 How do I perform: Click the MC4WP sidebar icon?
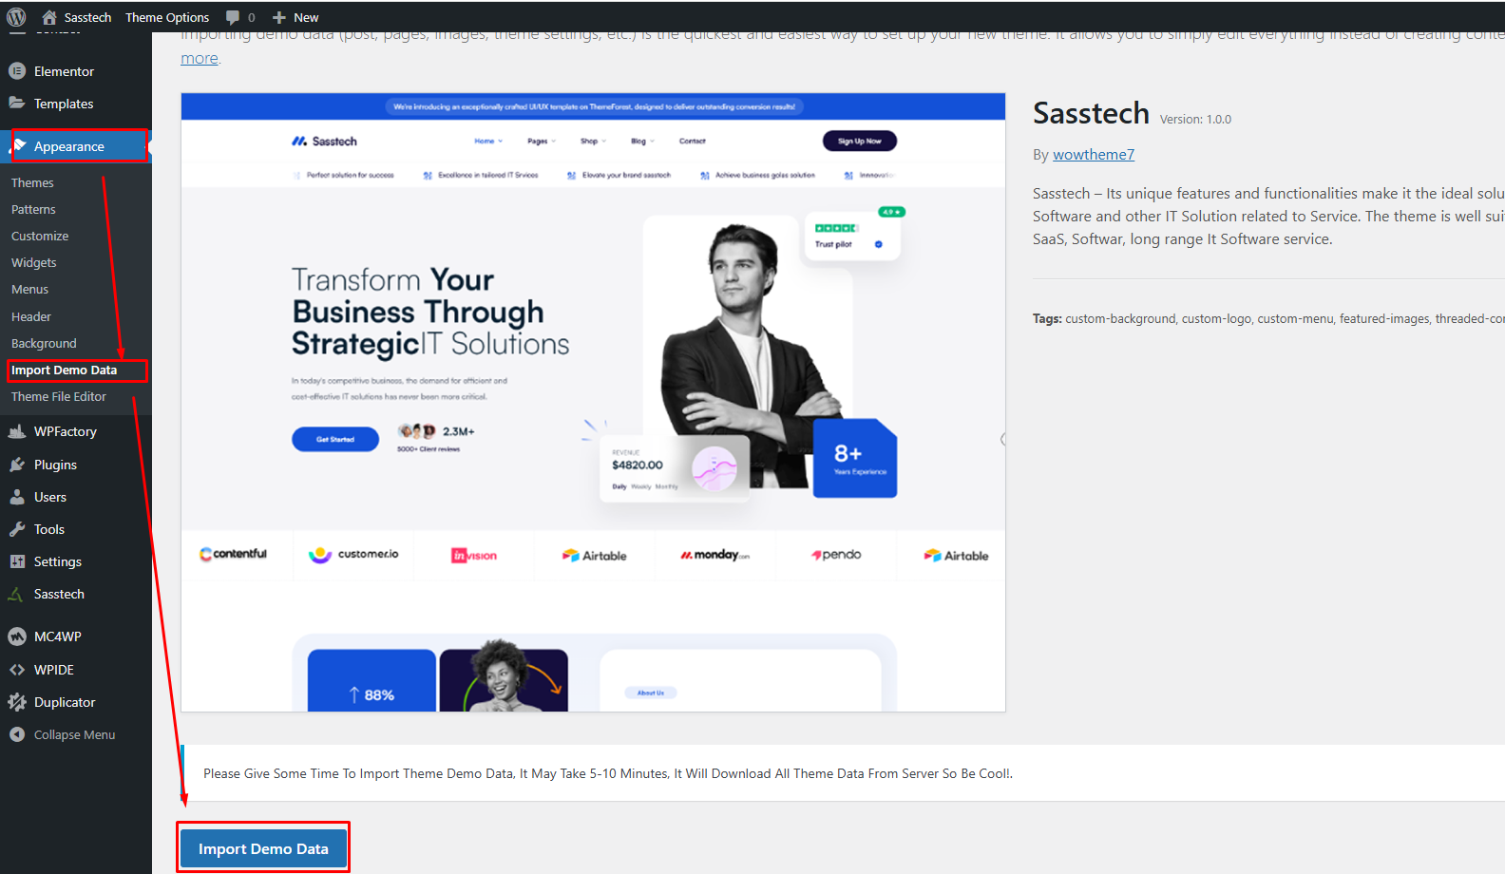pyautogui.click(x=17, y=636)
